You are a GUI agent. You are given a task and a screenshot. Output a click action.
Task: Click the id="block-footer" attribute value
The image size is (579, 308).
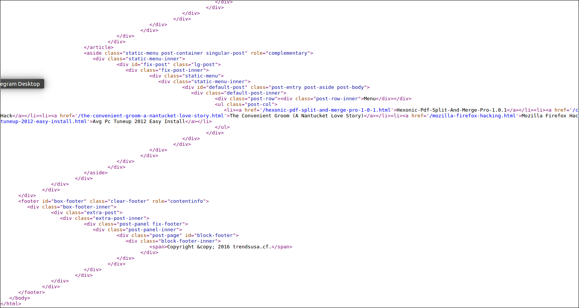215,235
